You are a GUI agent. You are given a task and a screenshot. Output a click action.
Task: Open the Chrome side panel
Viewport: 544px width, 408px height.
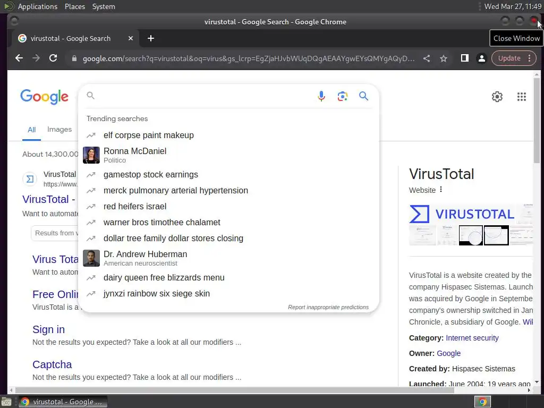(464, 58)
